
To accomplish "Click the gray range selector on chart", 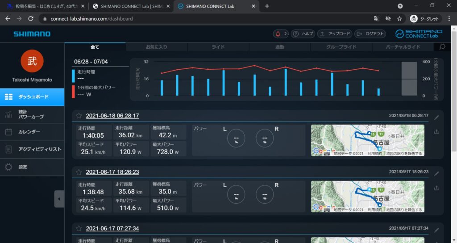I will (x=409, y=79).
